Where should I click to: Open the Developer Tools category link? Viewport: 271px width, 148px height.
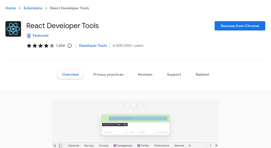[93, 45]
